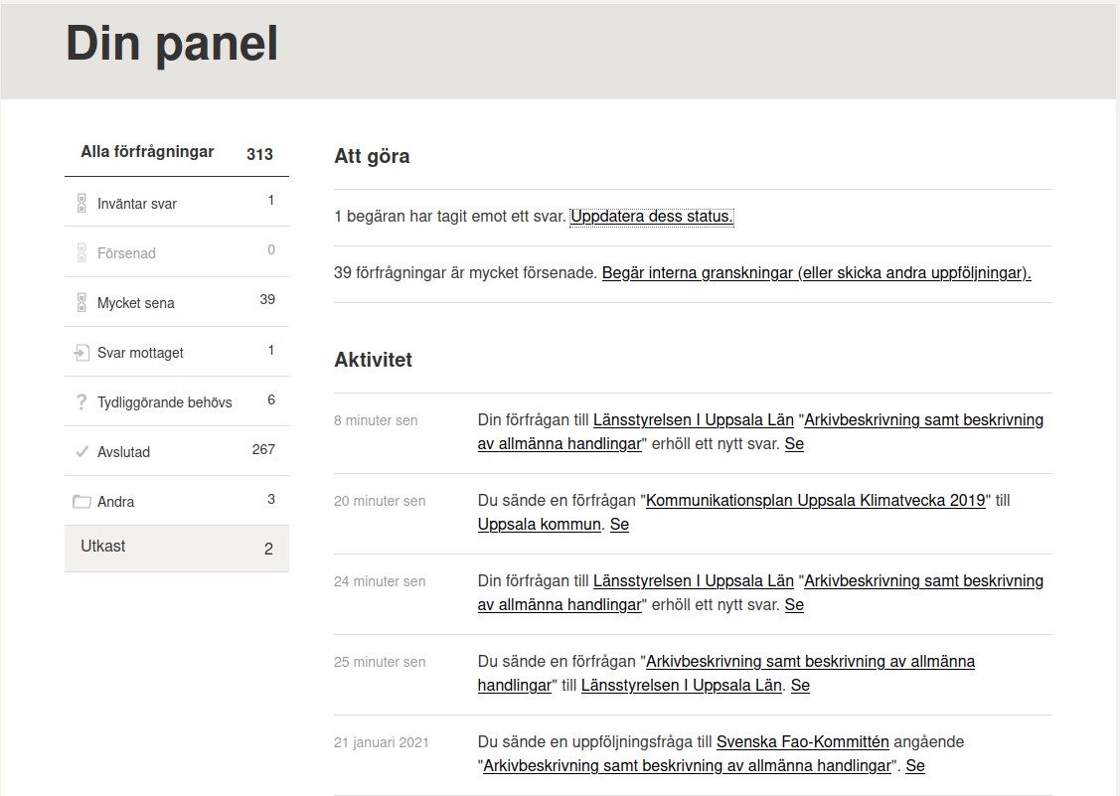This screenshot has height=796, width=1120.
Task: Click the checkmark icon beside Avslutad
Action: (81, 451)
